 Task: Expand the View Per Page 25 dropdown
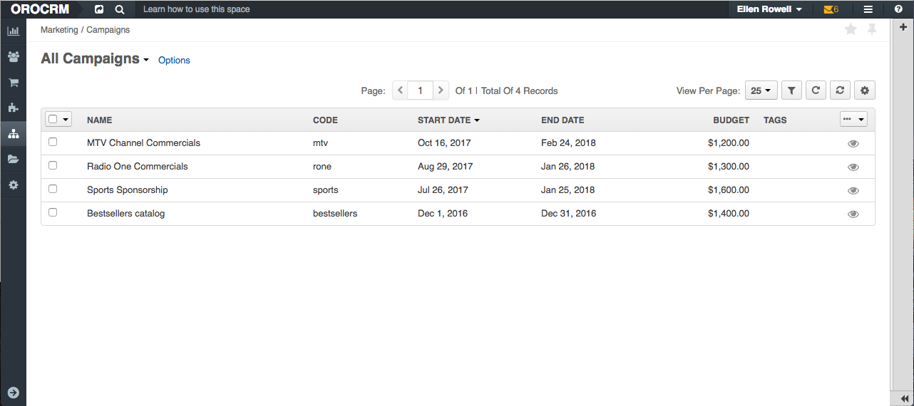point(761,90)
